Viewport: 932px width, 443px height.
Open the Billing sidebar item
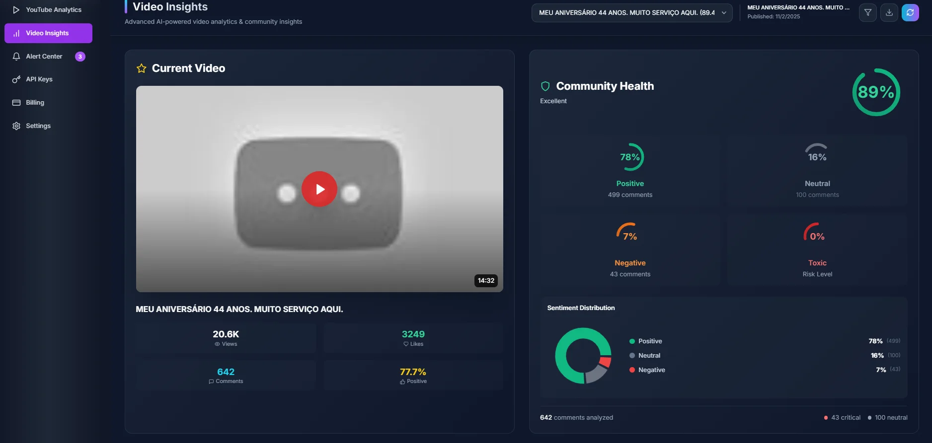click(48, 103)
